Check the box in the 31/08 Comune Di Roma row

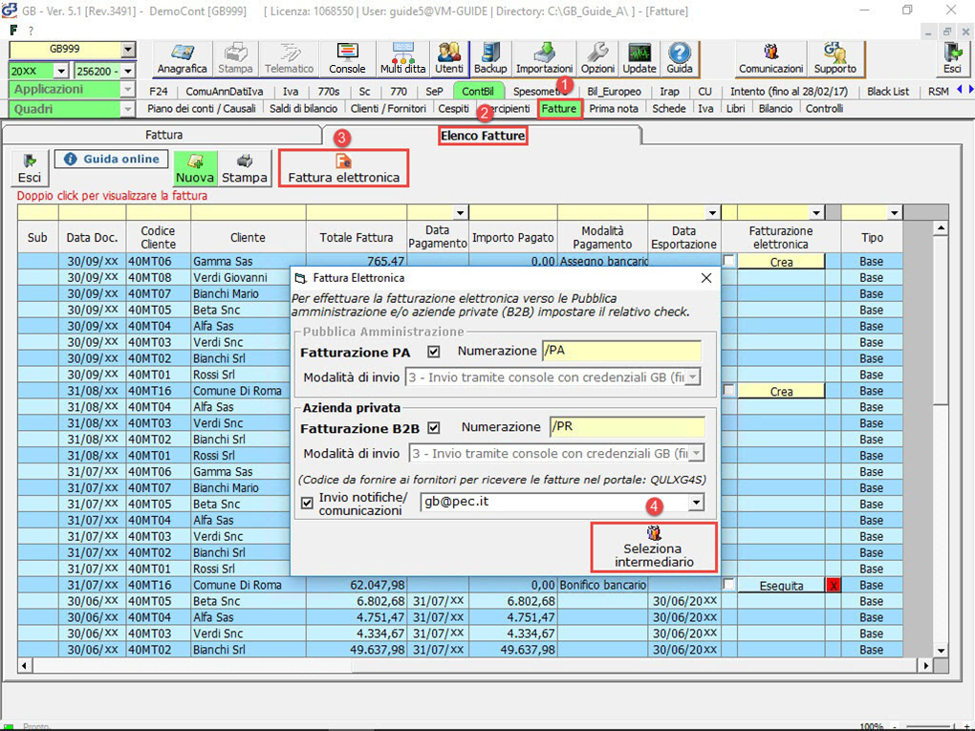point(728,390)
